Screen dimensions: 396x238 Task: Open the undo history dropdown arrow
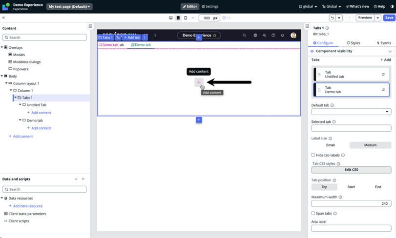(x=339, y=18)
